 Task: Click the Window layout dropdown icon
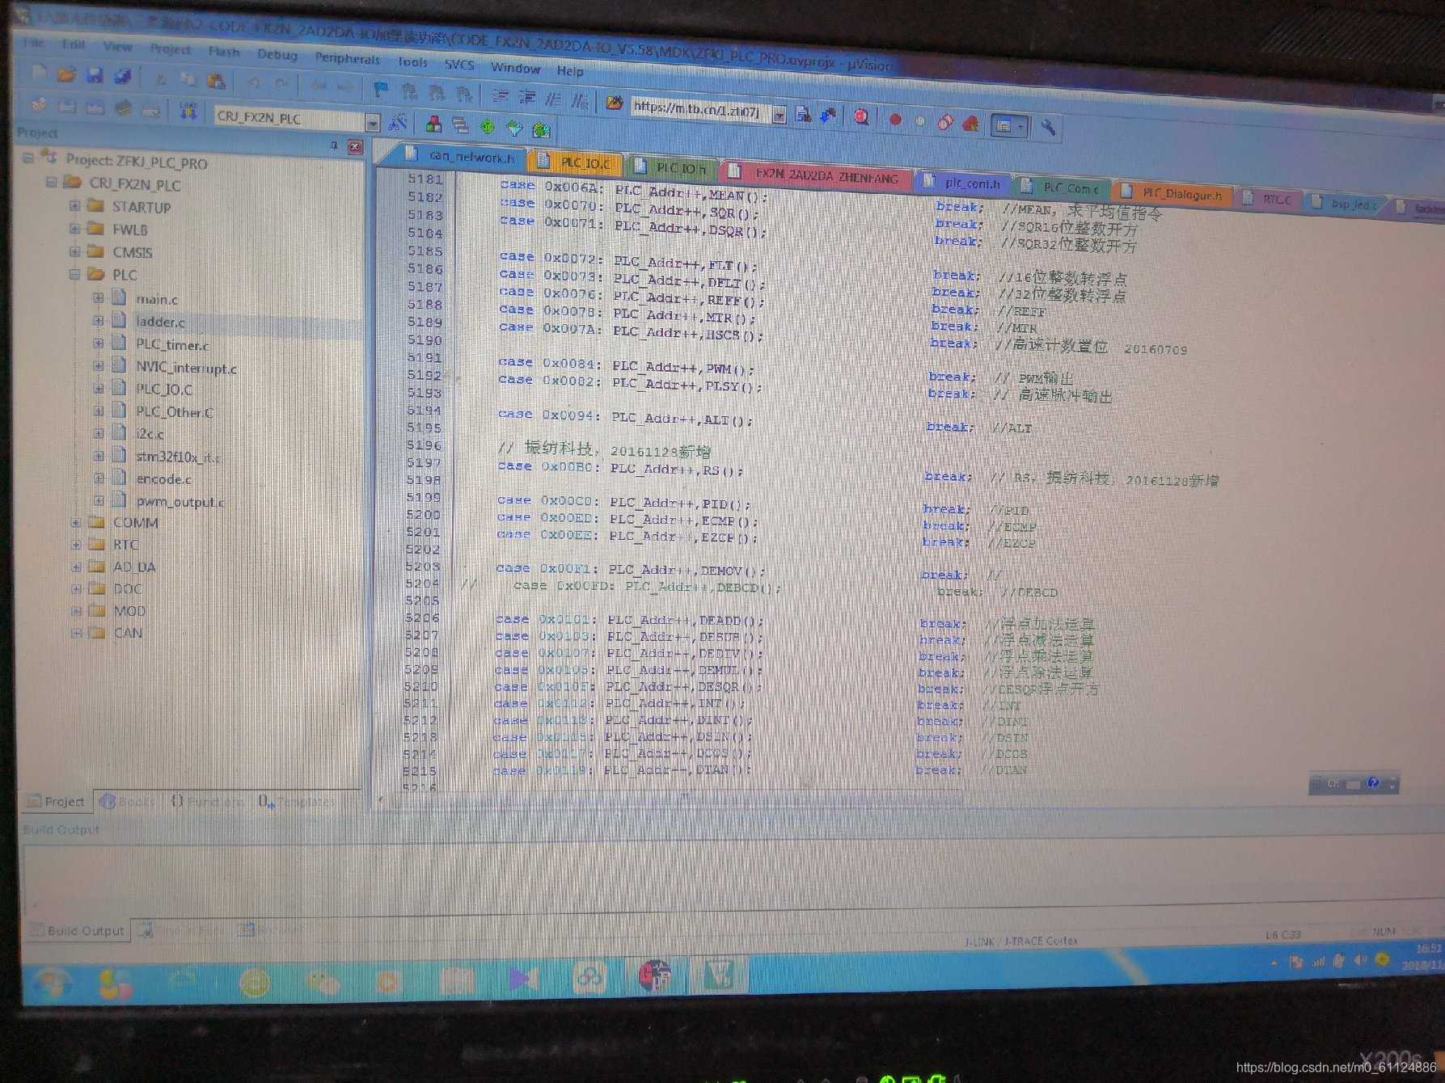click(1008, 125)
